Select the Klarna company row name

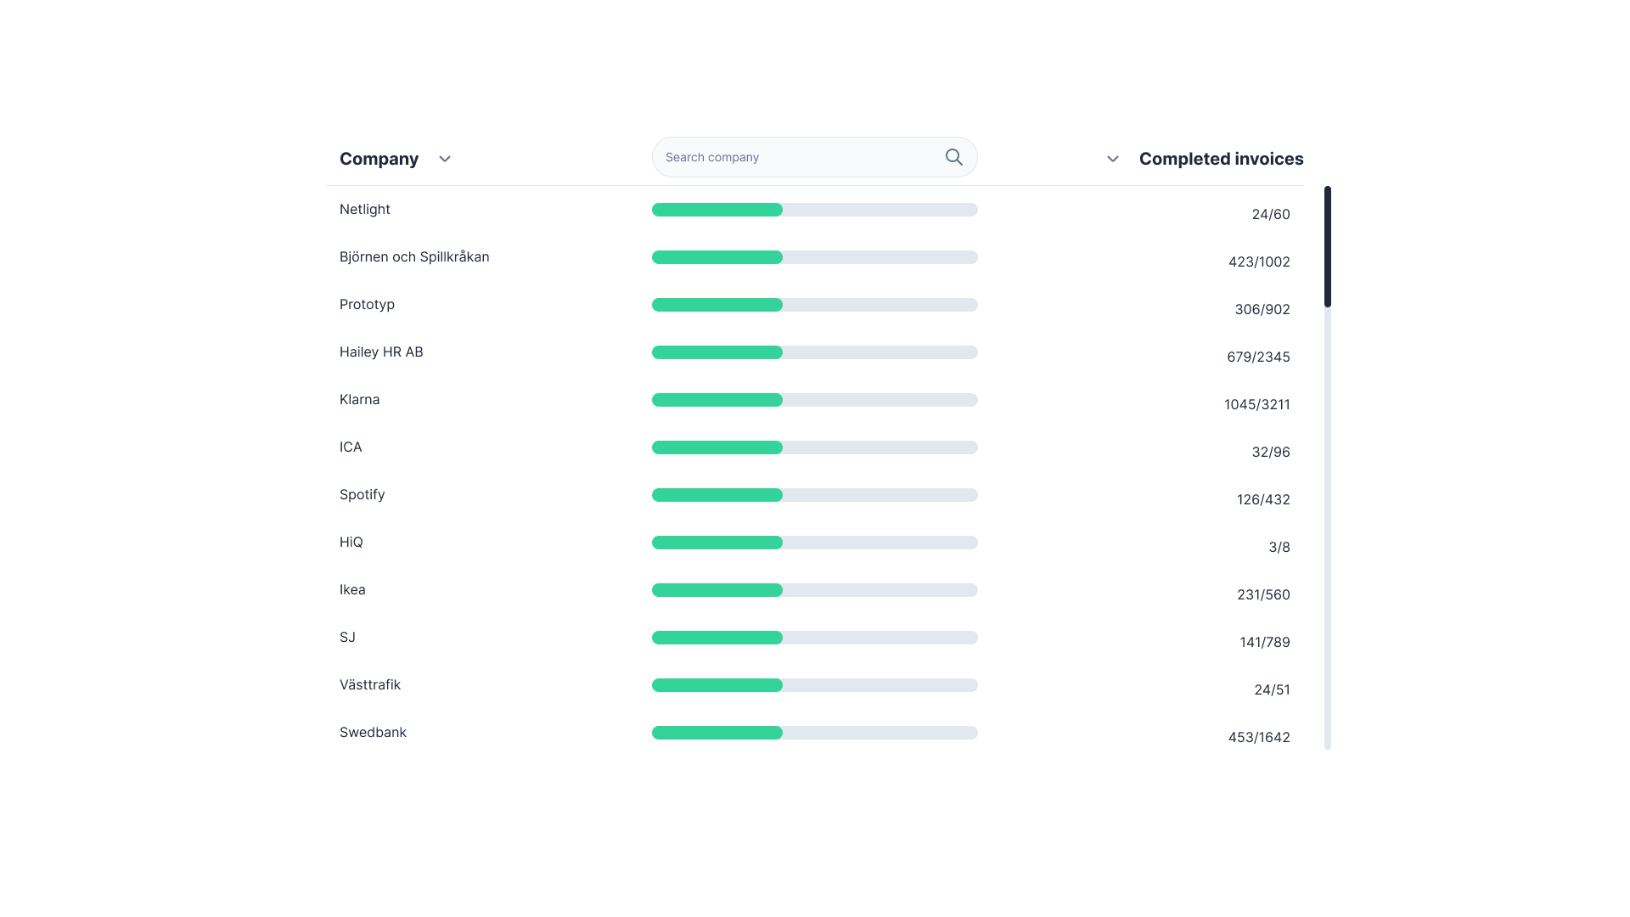coord(359,399)
